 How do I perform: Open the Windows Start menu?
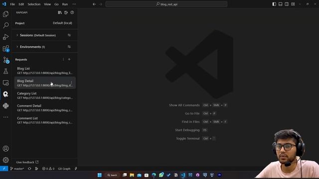[x=100, y=175]
